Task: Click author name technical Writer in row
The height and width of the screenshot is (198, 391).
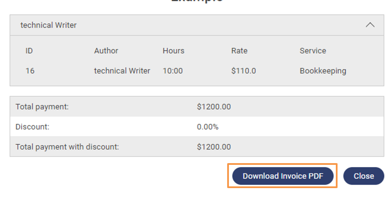Action: [122, 71]
